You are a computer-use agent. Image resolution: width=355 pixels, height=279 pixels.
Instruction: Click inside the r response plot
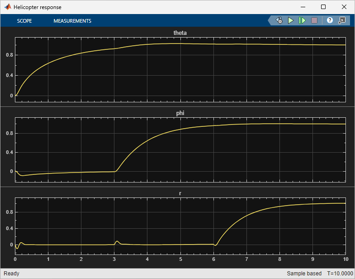click(x=180, y=226)
